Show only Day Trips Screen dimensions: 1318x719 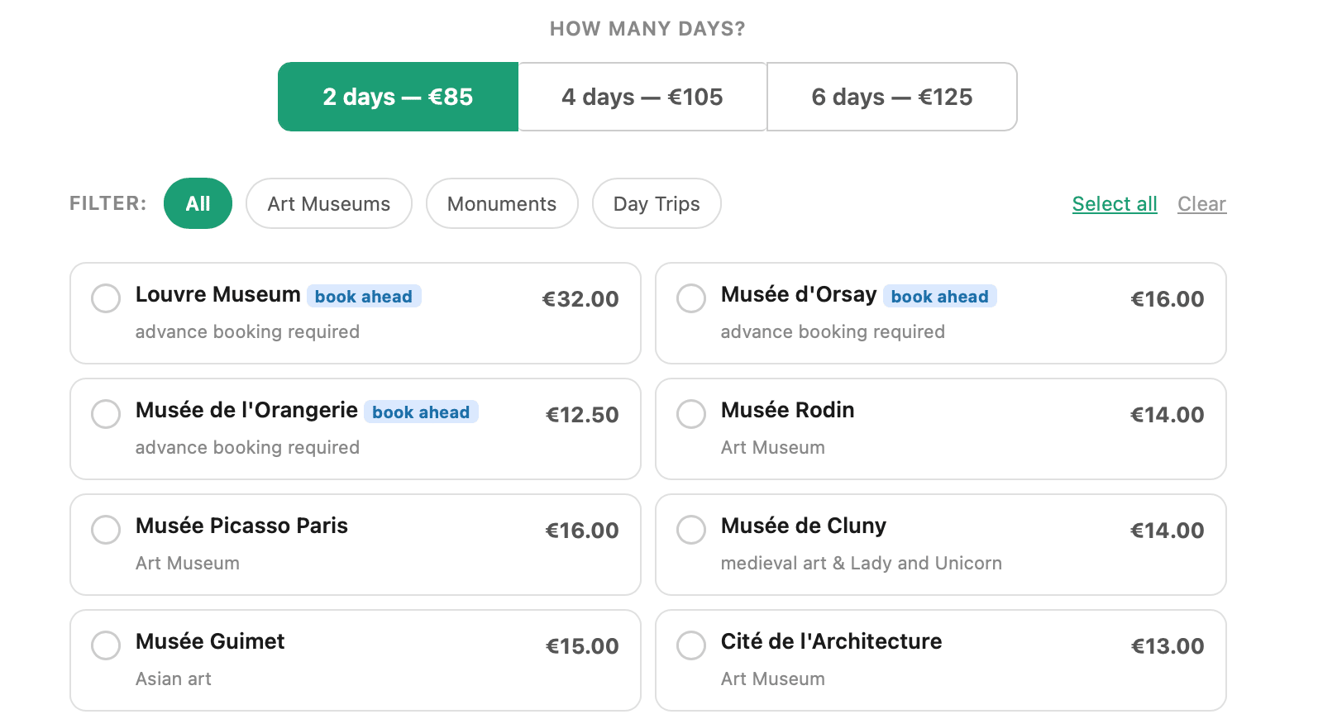pyautogui.click(x=657, y=203)
